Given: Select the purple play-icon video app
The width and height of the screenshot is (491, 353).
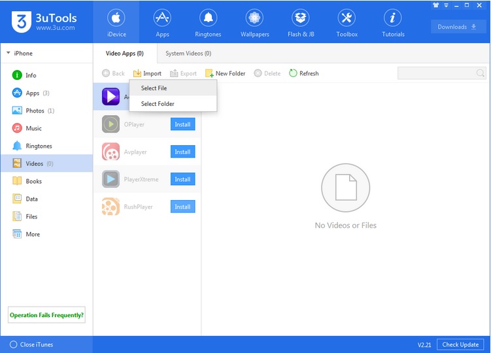Looking at the screenshot, I should click(110, 97).
